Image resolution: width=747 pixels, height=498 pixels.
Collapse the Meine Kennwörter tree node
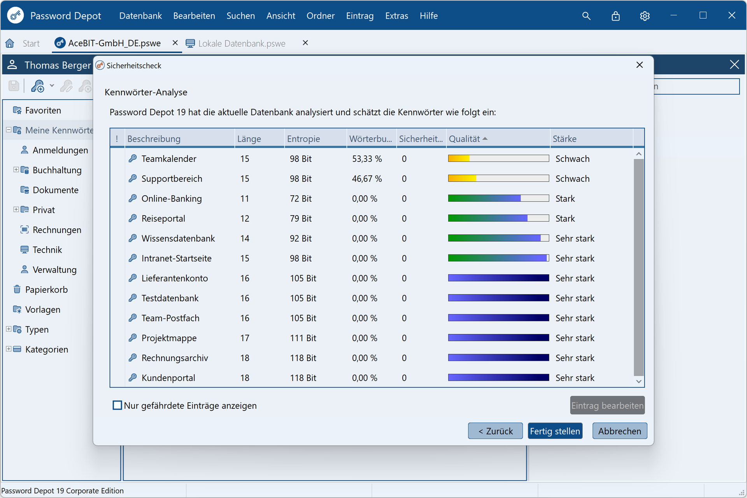pos(9,130)
